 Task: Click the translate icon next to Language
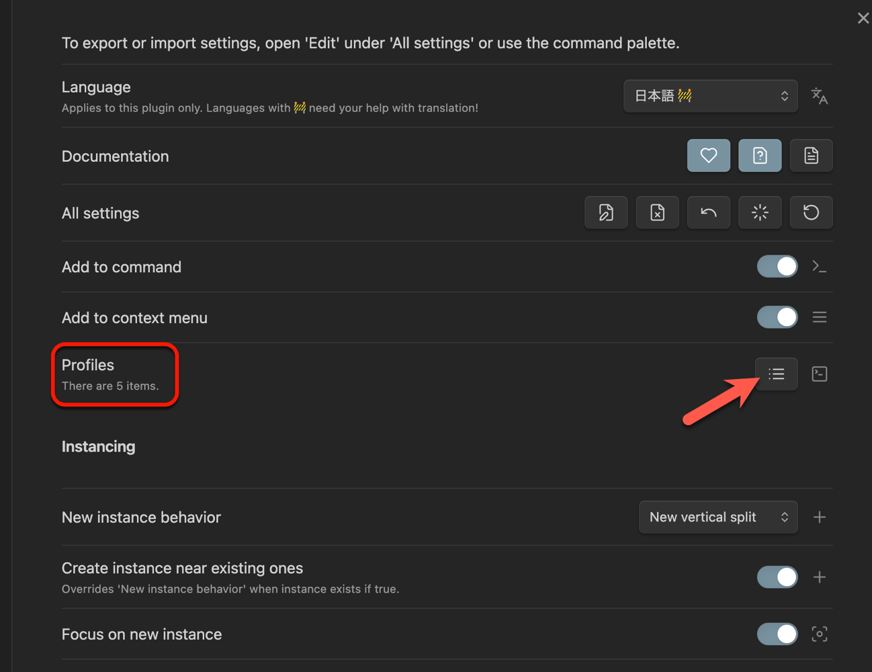point(819,96)
